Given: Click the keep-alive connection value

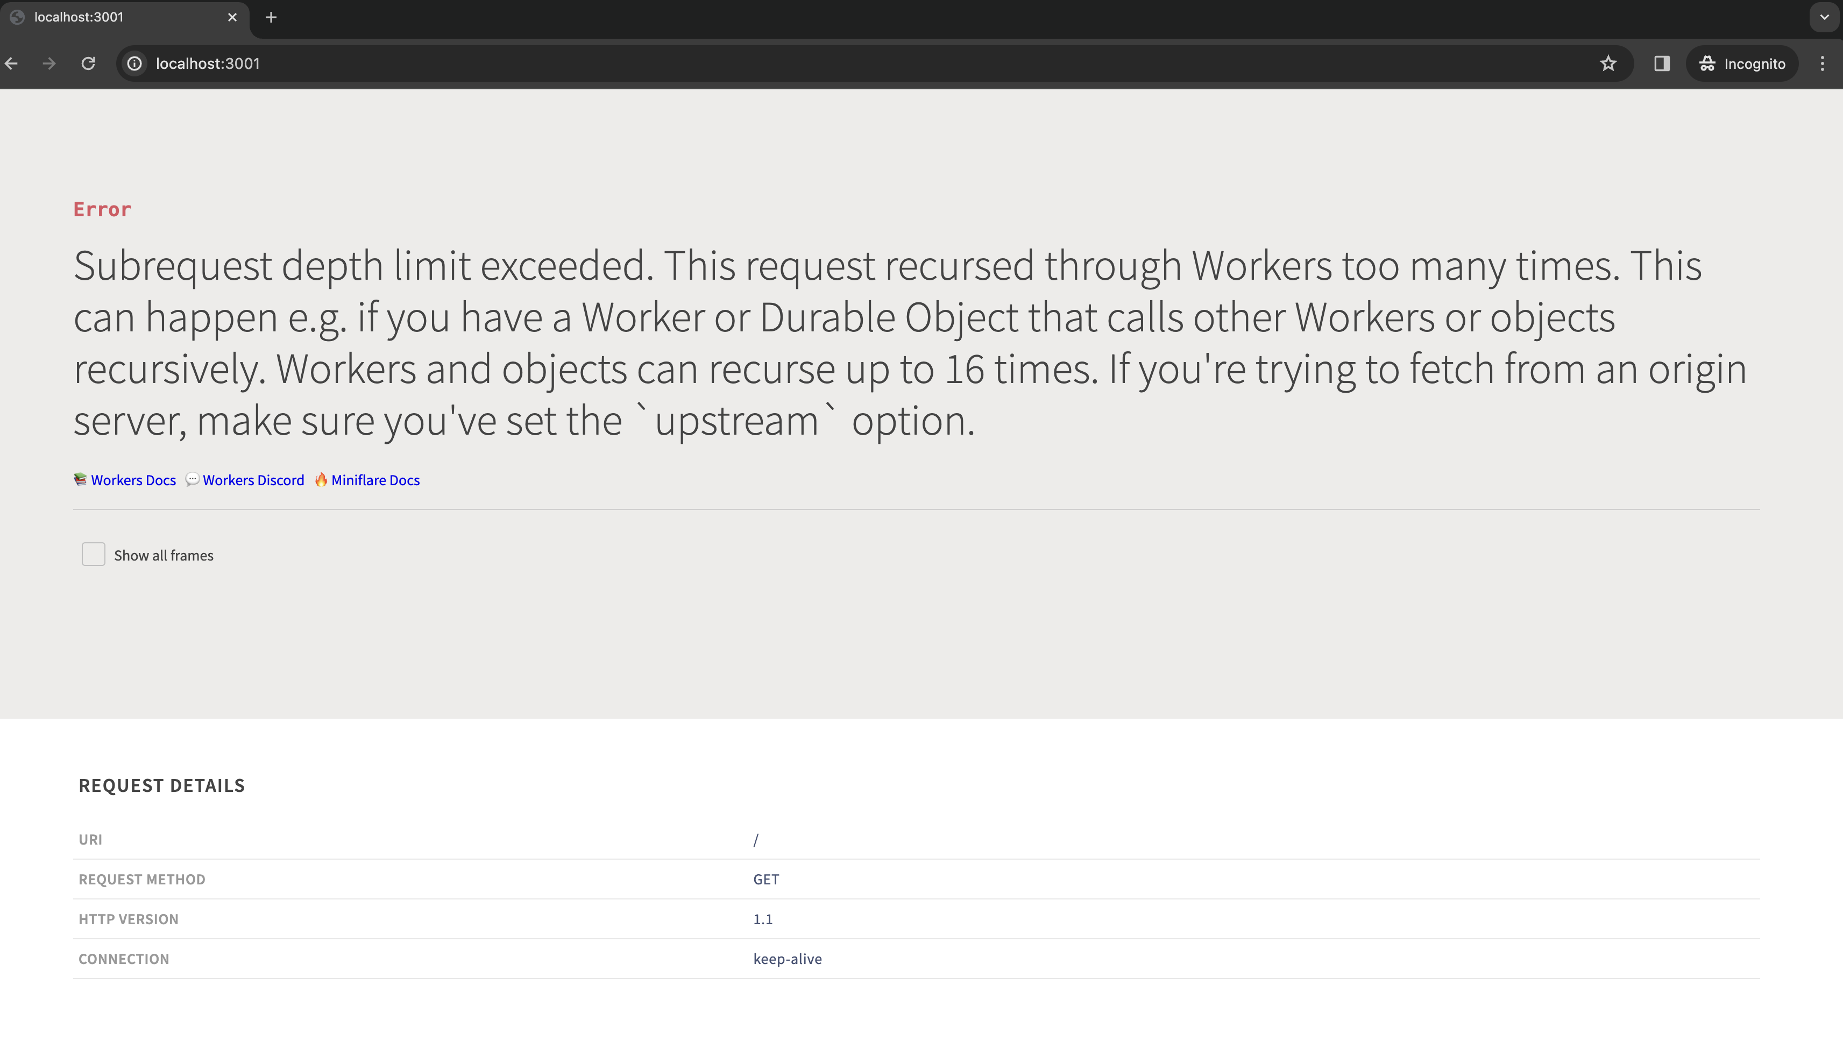Looking at the screenshot, I should (787, 959).
